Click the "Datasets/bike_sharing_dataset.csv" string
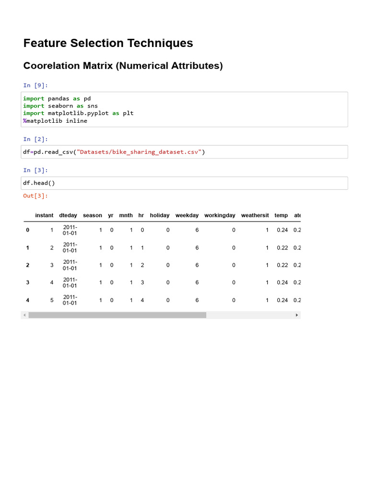 tap(139, 152)
